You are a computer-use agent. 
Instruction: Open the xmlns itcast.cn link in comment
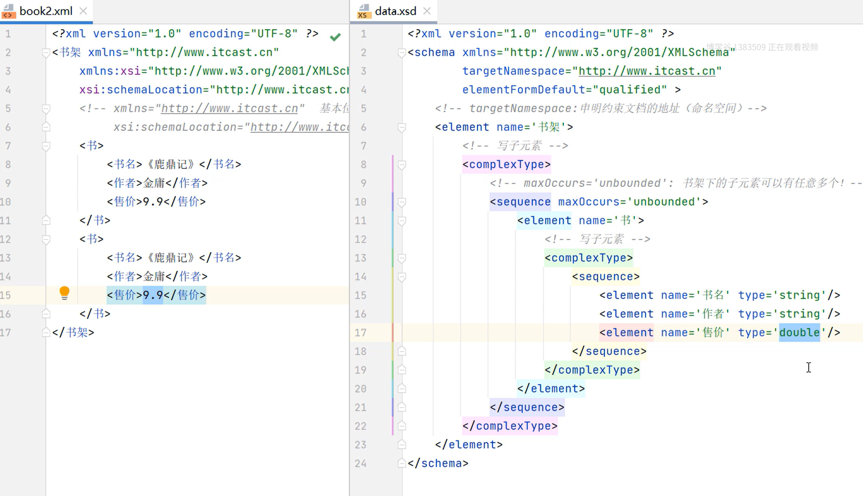tap(229, 108)
